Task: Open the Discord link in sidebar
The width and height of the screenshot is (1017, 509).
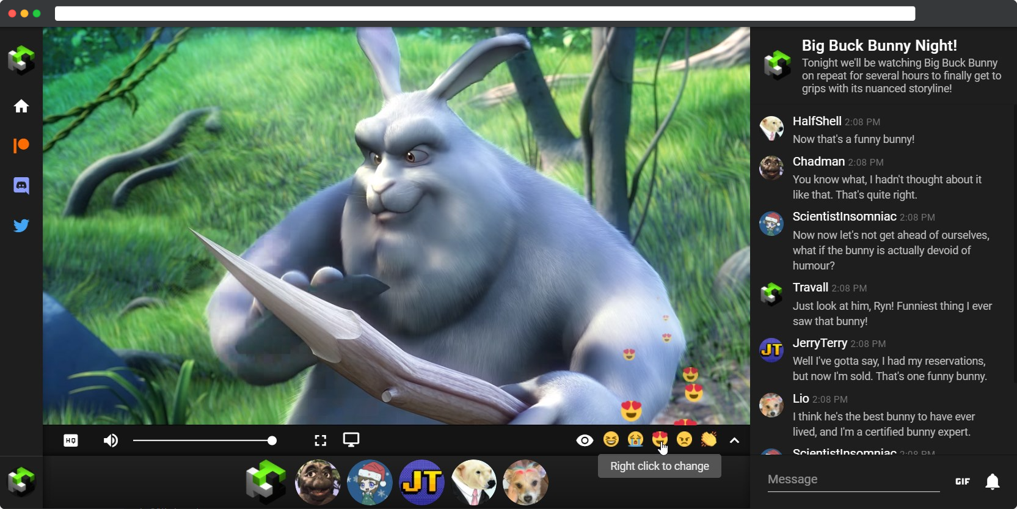Action: (21, 186)
